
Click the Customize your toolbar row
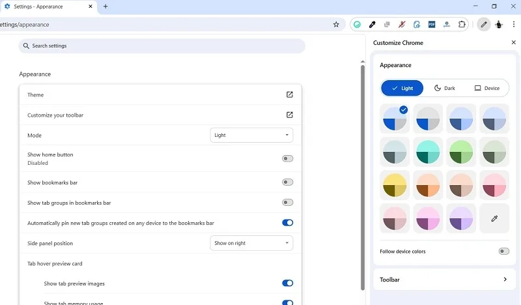[x=160, y=115]
